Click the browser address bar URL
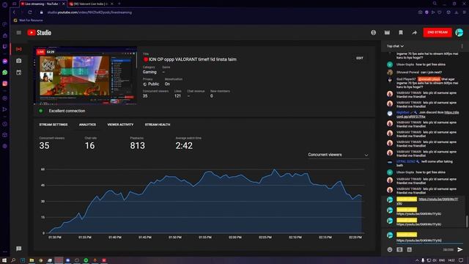The image size is (469, 264). coord(89,12)
